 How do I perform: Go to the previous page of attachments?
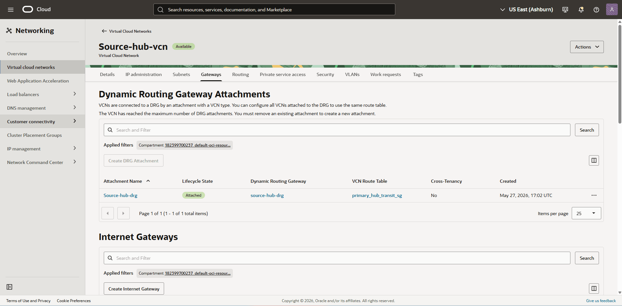tap(108, 213)
